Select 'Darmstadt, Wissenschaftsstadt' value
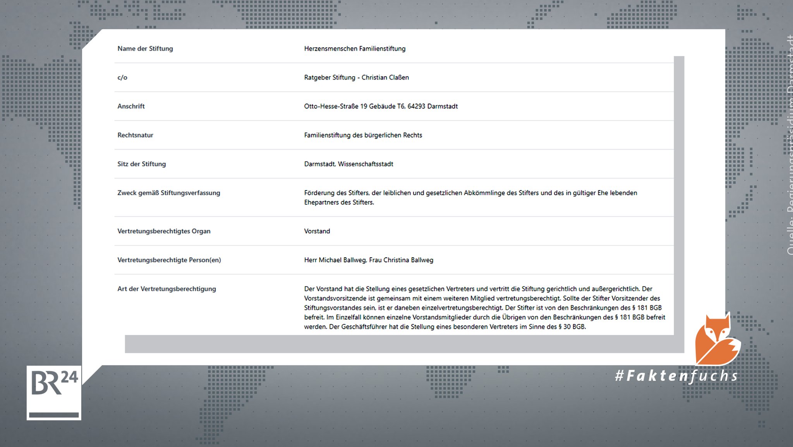The image size is (793, 447). point(348,164)
